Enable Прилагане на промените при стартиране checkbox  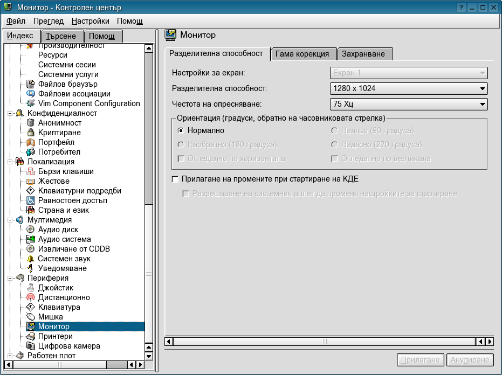point(175,179)
